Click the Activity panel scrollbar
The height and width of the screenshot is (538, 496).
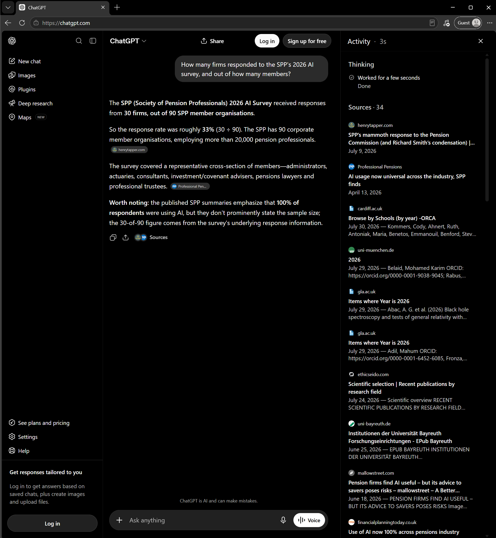pos(487,130)
